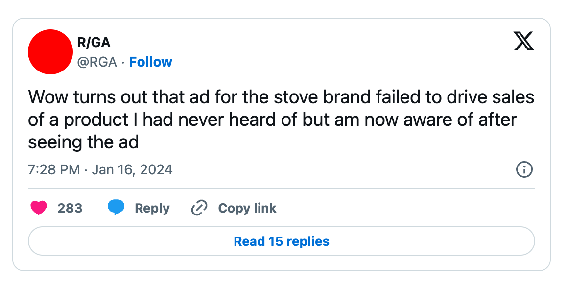Click the chain link copy icon
Viewport: 567px width, 285px height.
pos(199,208)
